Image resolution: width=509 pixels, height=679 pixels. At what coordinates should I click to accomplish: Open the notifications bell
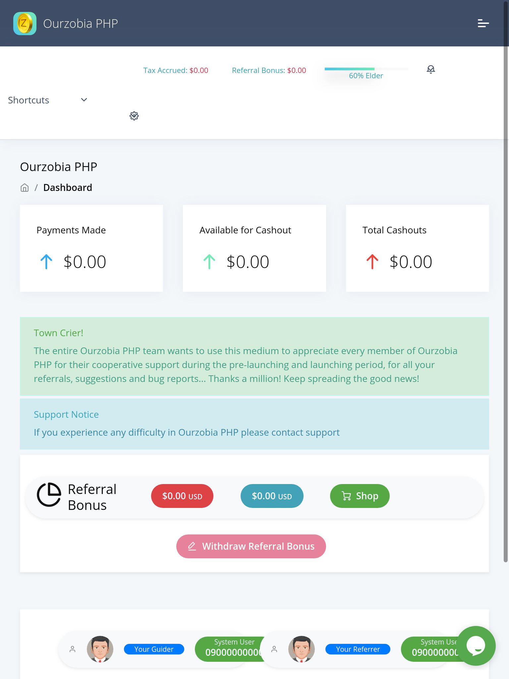click(430, 69)
